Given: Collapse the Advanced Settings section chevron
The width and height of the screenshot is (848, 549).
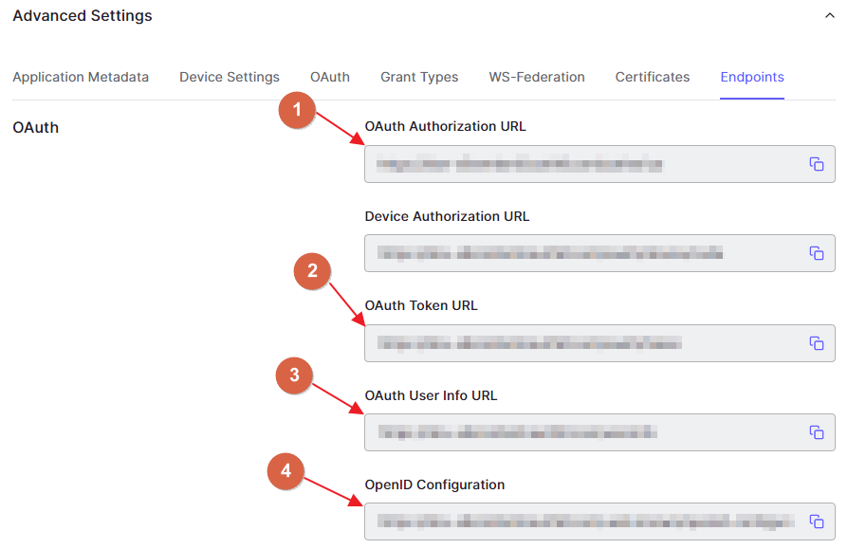Looking at the screenshot, I should pyautogui.click(x=830, y=16).
